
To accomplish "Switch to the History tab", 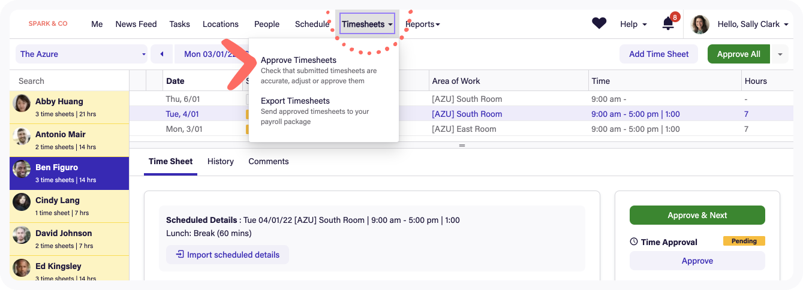I will coord(220,161).
